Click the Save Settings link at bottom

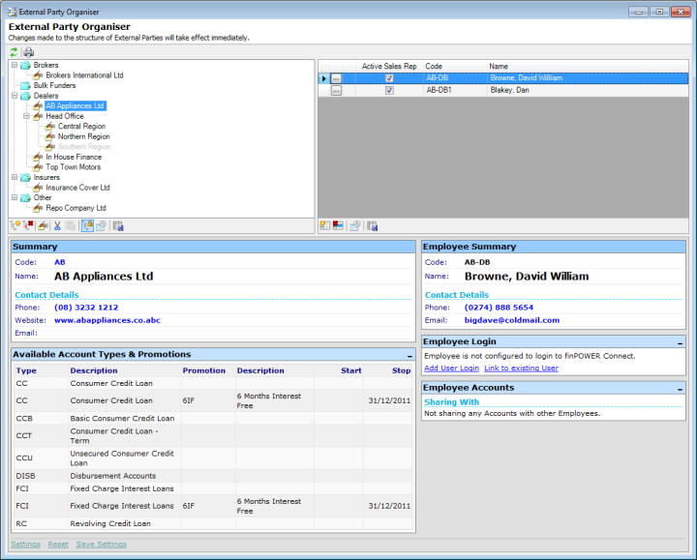click(101, 545)
